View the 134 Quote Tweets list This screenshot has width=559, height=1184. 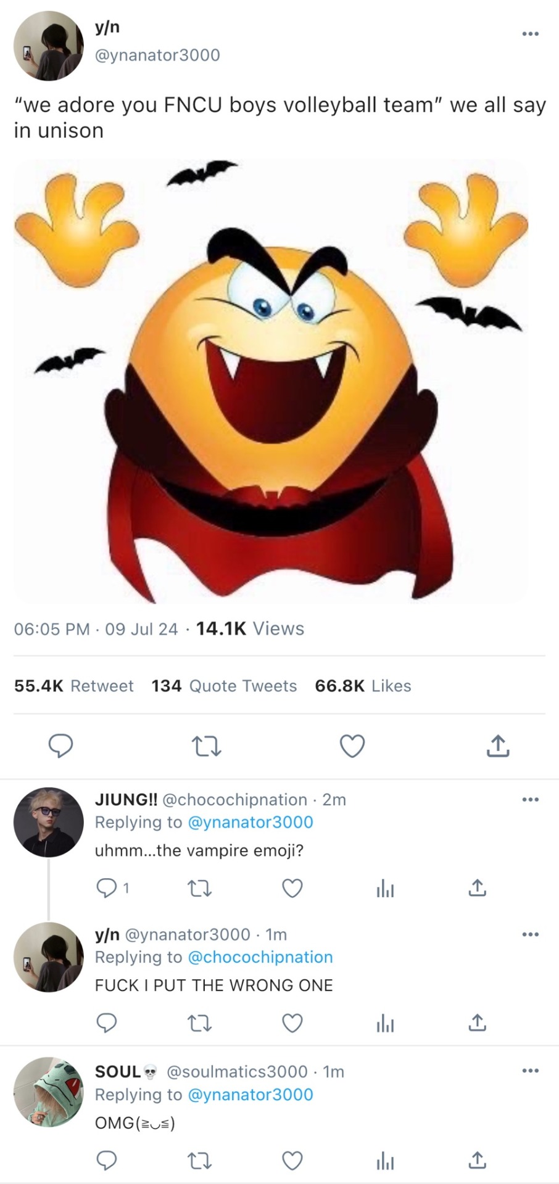(224, 686)
